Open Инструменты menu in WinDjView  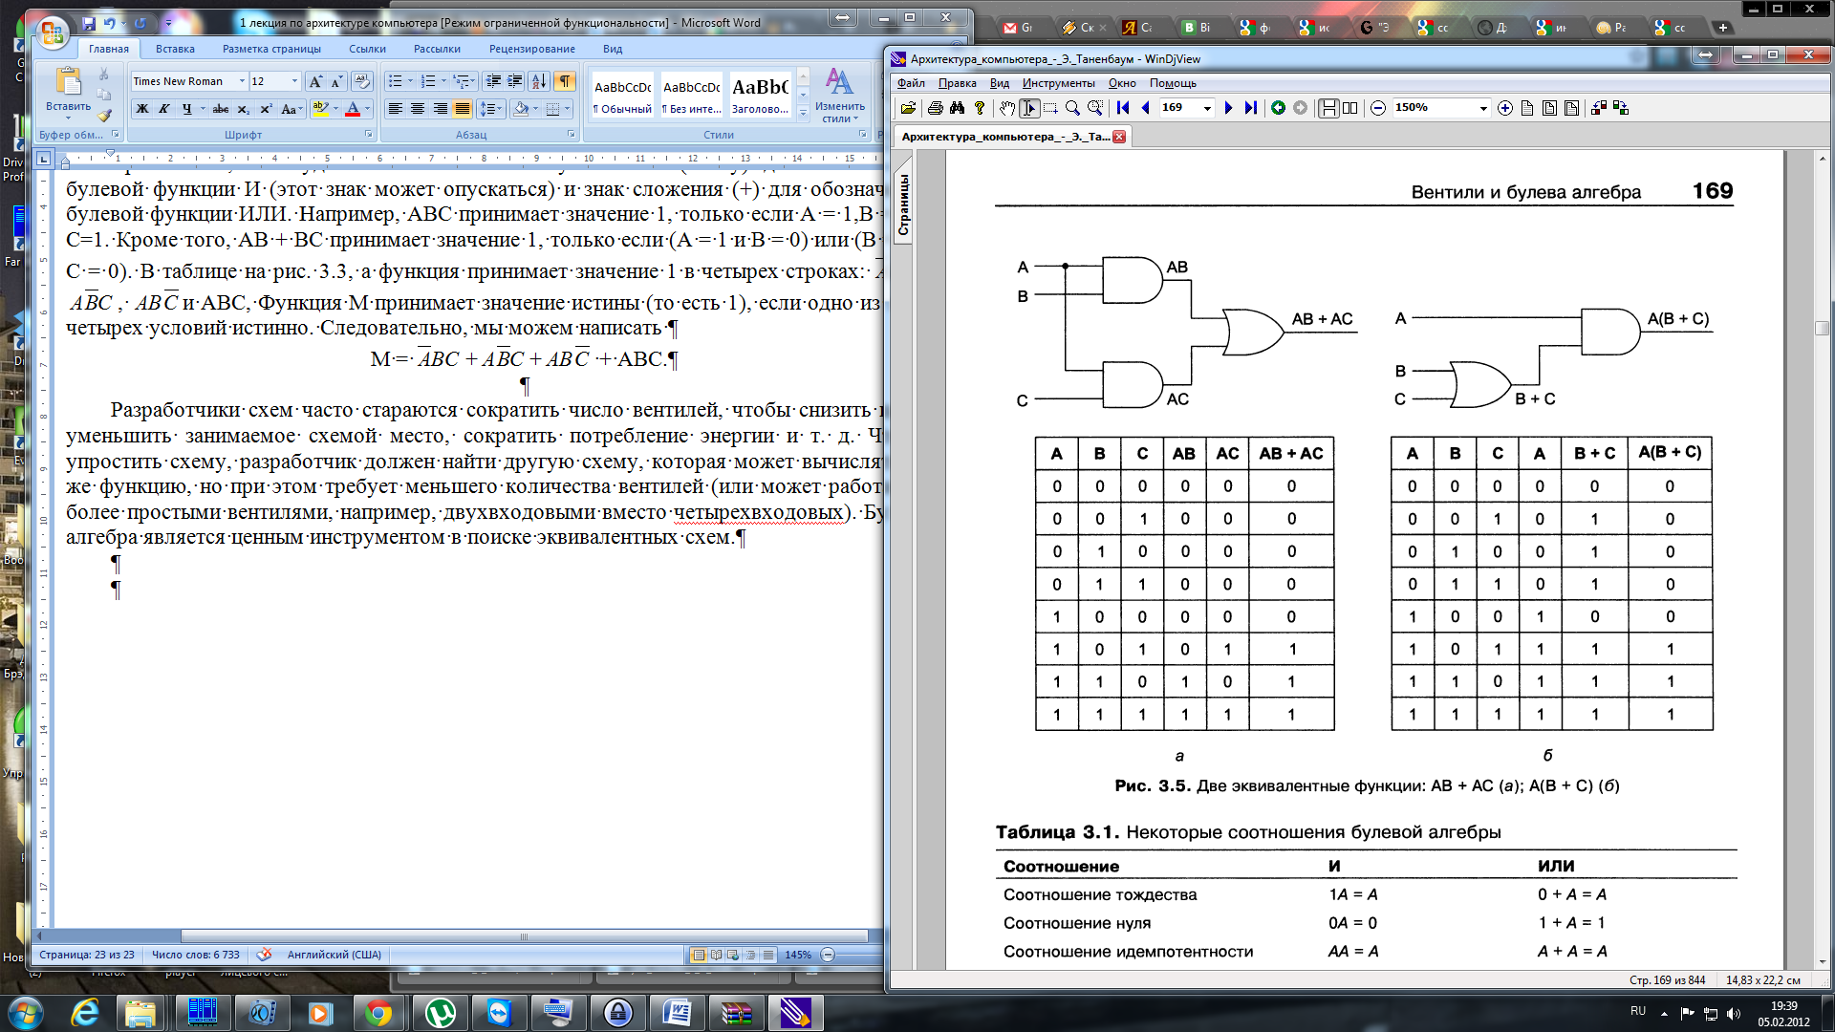pyautogui.click(x=1058, y=83)
